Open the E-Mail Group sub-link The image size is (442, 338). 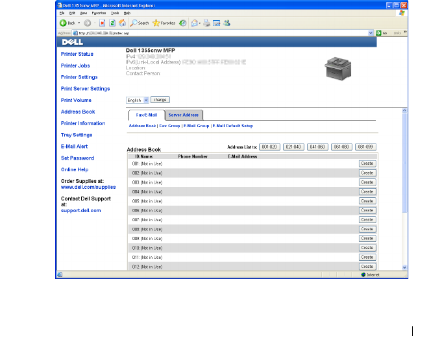(x=197, y=126)
